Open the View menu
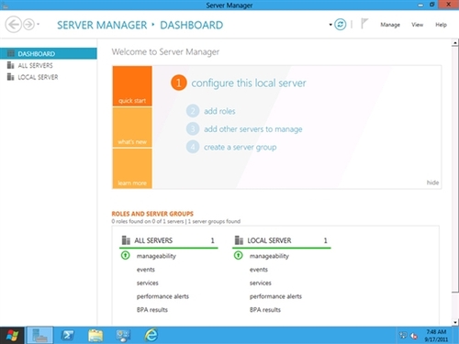 pos(417,25)
